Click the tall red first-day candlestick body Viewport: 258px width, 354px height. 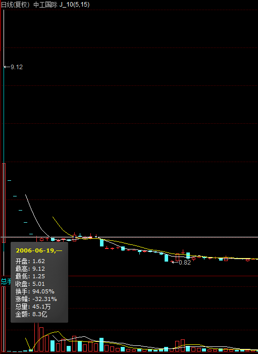coord(4,203)
